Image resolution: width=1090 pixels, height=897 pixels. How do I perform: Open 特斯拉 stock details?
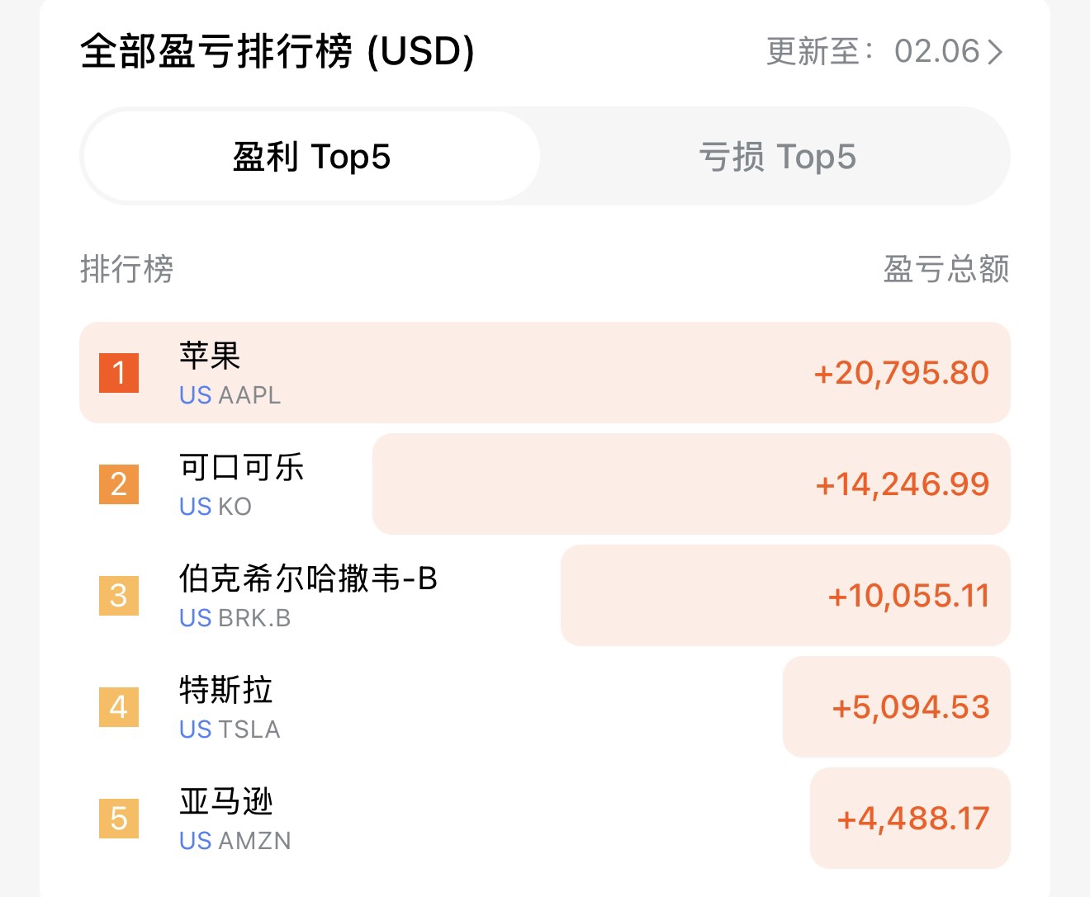(x=226, y=690)
